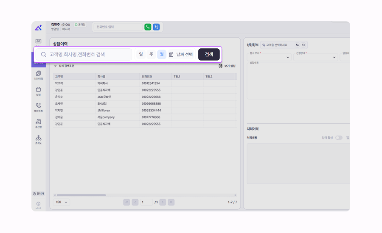Click the version info icon
The height and width of the screenshot is (233, 382).
[39, 204]
